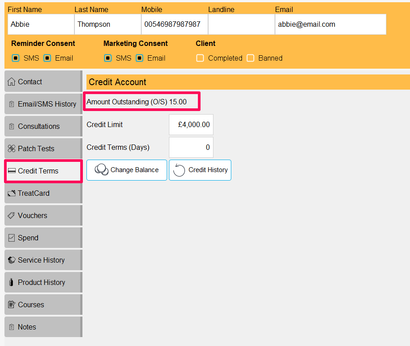Switch to the Courses tab
The width and height of the screenshot is (410, 346).
click(43, 305)
